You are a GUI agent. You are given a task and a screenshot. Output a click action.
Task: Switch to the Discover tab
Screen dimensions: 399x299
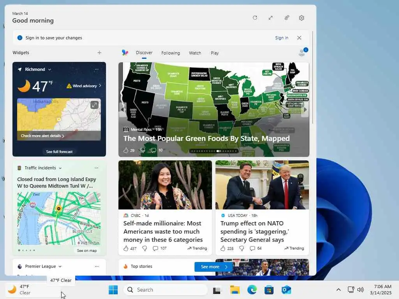tap(144, 53)
